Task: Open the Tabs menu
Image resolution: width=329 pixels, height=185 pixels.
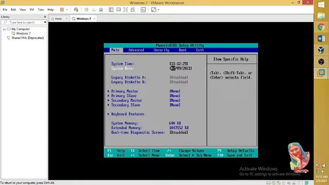Action: (41, 10)
